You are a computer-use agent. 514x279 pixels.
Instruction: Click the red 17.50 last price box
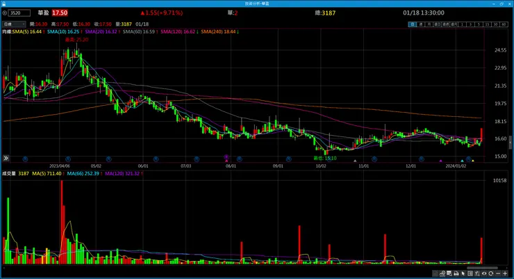(x=60, y=13)
